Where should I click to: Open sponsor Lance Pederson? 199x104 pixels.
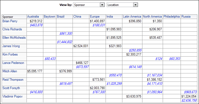pyautogui.click(x=13, y=63)
